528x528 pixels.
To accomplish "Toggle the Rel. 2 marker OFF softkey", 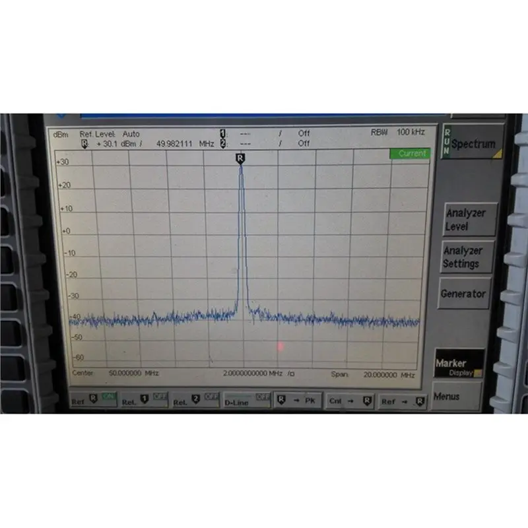I will (x=195, y=400).
